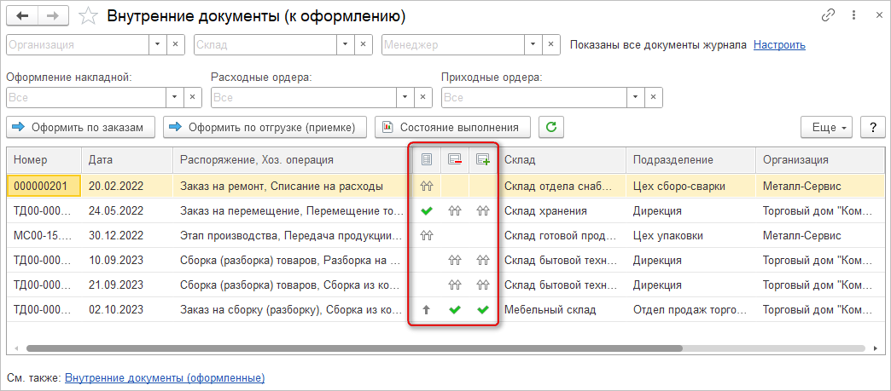Image resolution: width=891 pixels, height=391 pixels.
Task: Expand the Склад filter dropdown
Action: point(346,45)
